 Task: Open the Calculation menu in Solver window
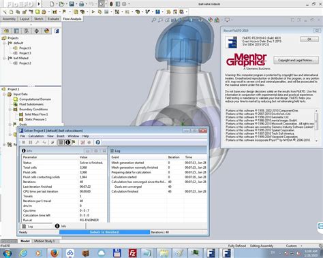click(x=36, y=136)
